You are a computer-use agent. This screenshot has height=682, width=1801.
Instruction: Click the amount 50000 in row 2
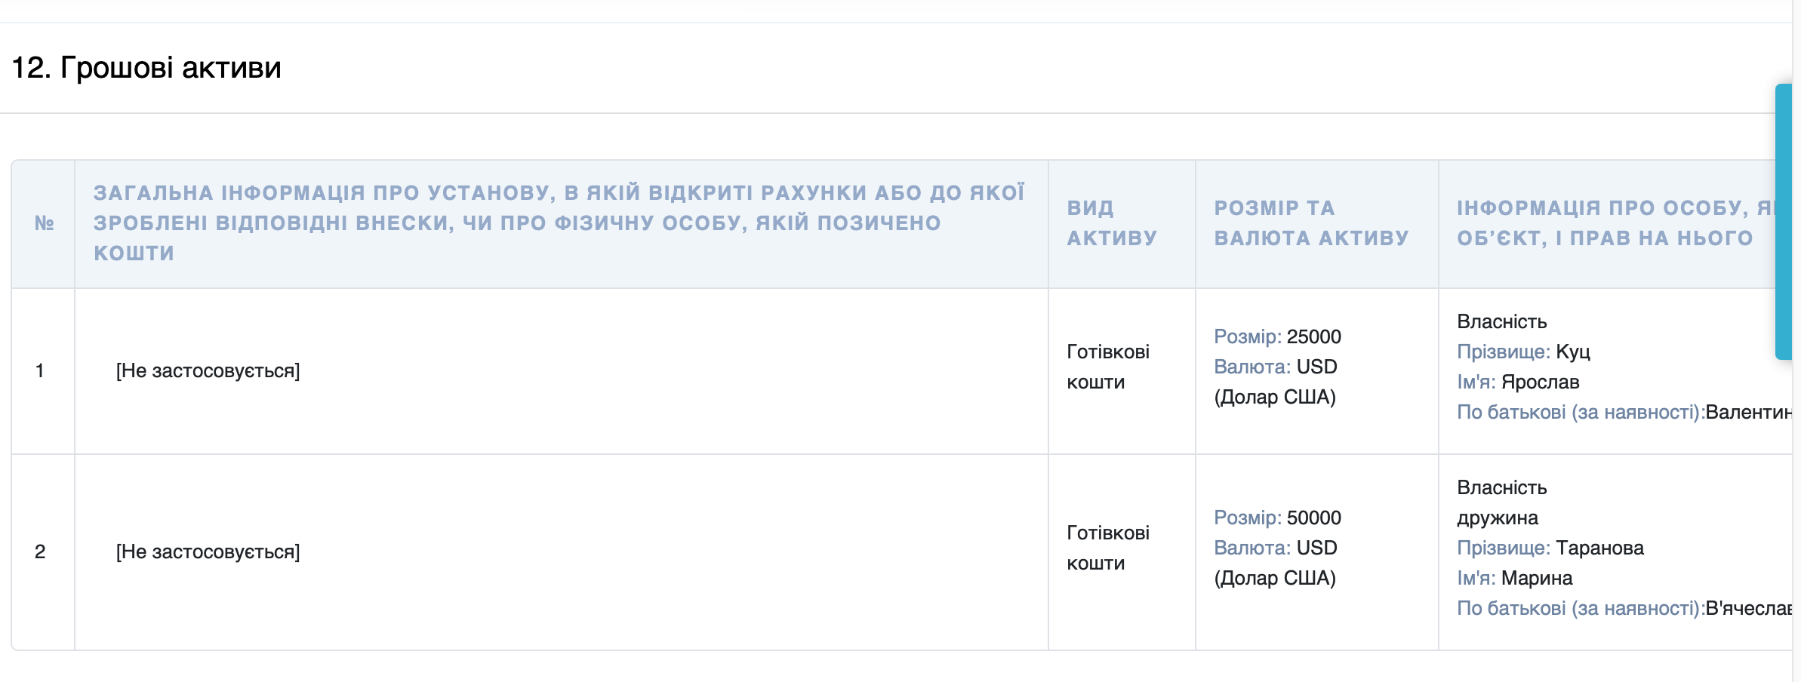tap(1313, 518)
